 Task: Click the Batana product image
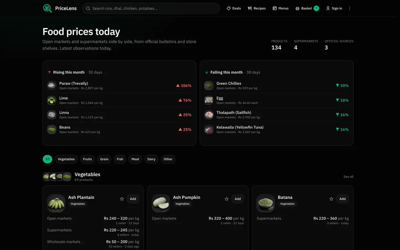(x=266, y=203)
